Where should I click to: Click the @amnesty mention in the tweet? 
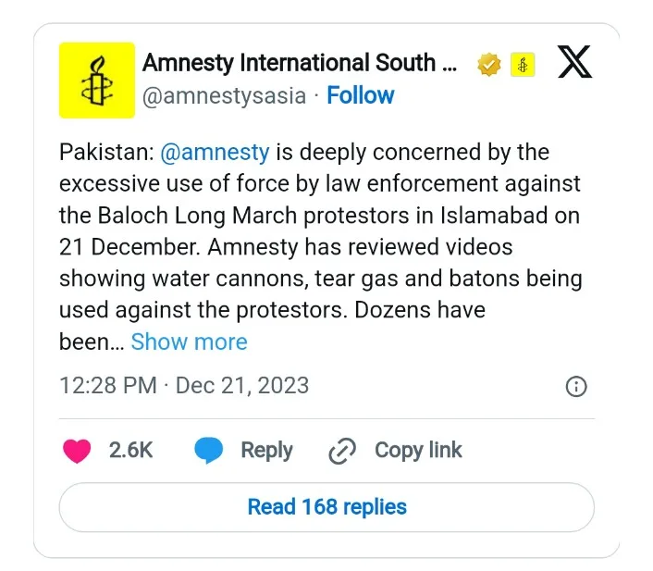click(x=215, y=152)
